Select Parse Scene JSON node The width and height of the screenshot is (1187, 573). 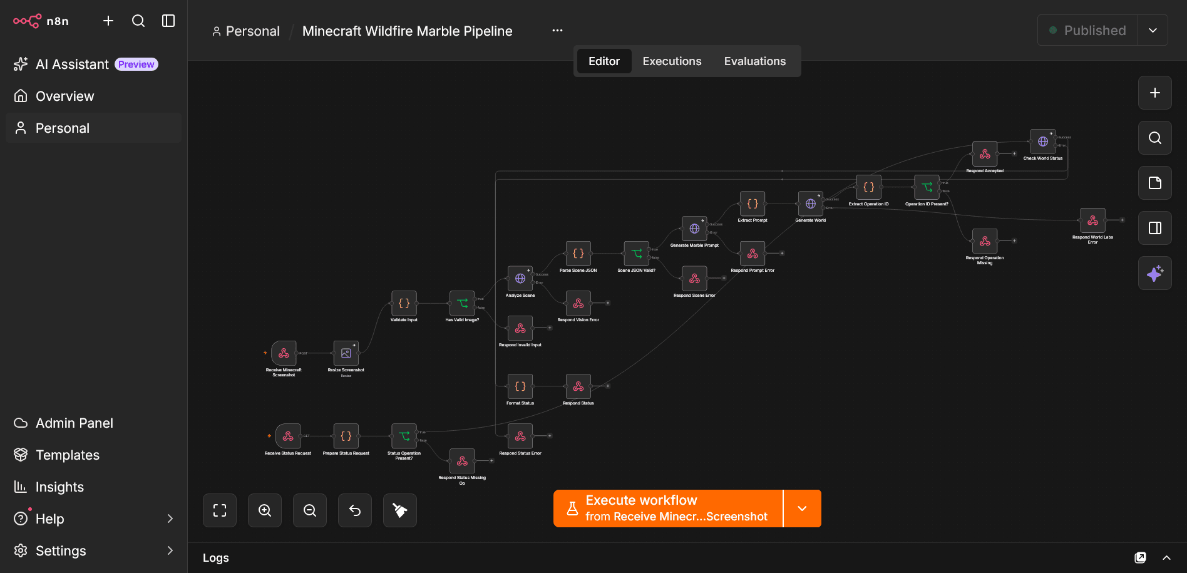coord(578,254)
